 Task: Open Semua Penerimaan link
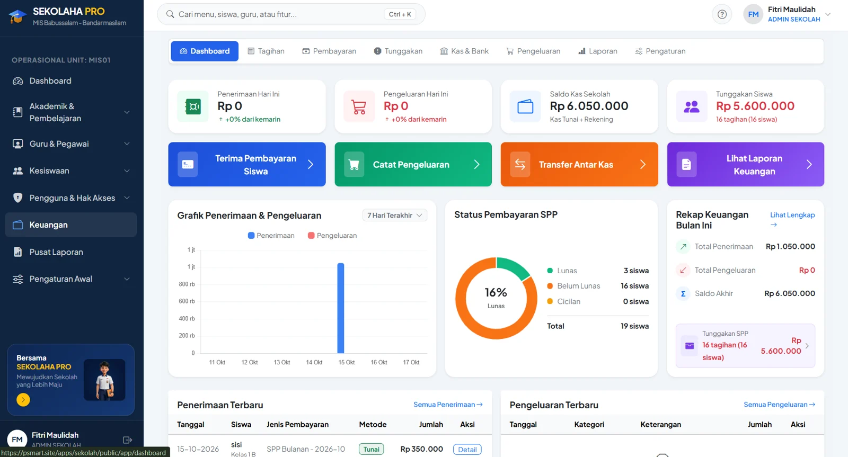[448, 405]
